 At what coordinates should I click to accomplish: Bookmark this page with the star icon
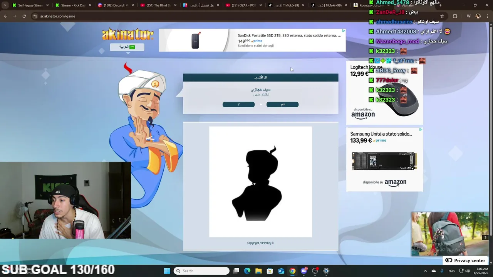coord(442,16)
